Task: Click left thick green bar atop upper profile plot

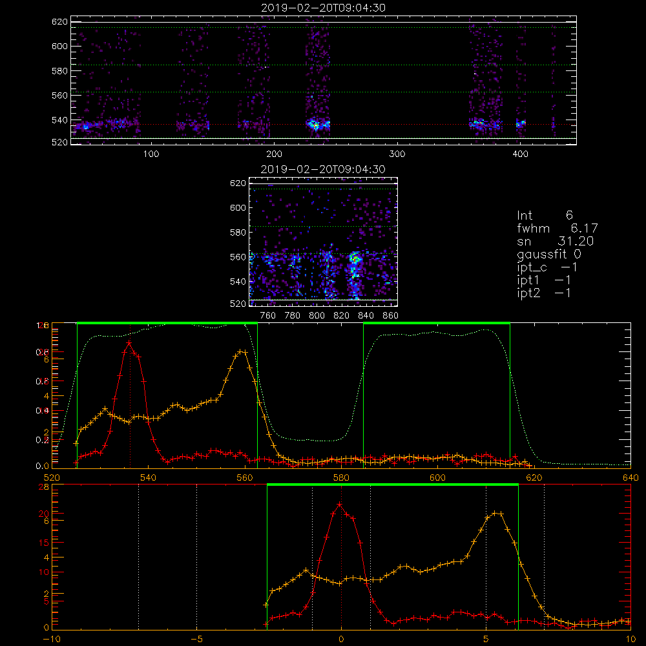Action: click(x=167, y=323)
